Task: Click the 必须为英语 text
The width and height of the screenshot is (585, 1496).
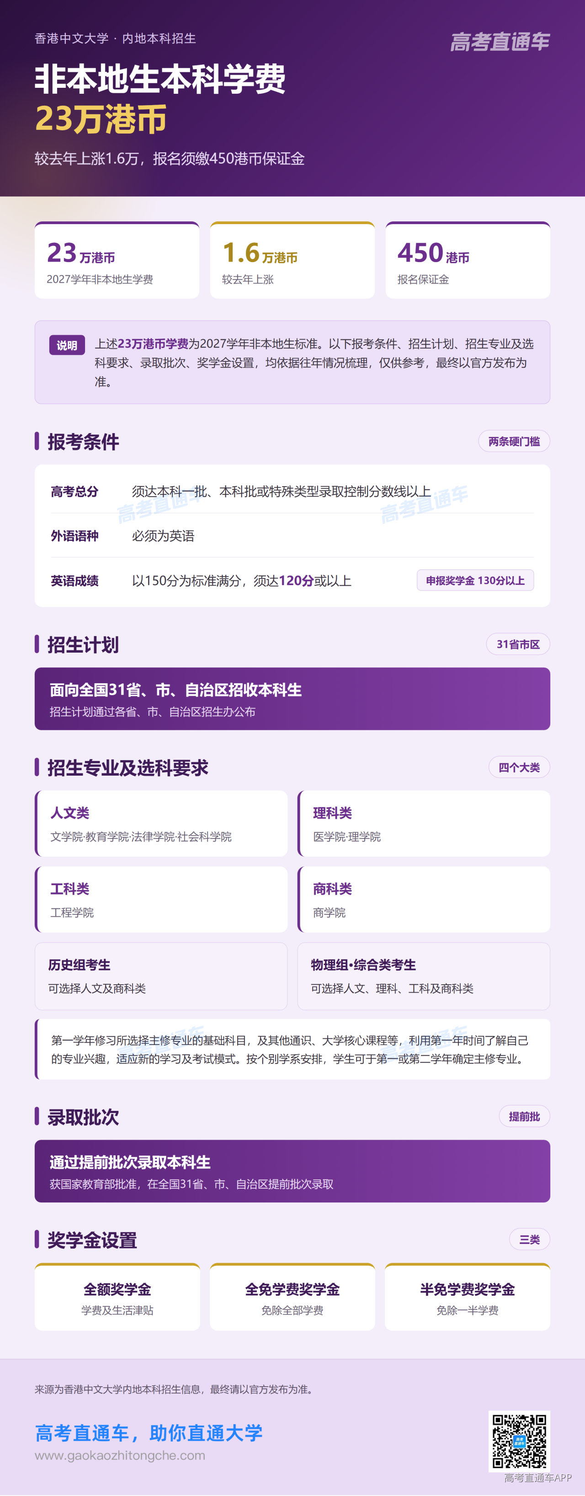Action: coord(163,536)
